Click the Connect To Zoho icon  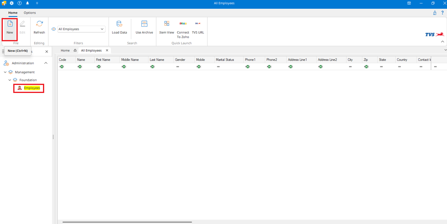(x=183, y=24)
